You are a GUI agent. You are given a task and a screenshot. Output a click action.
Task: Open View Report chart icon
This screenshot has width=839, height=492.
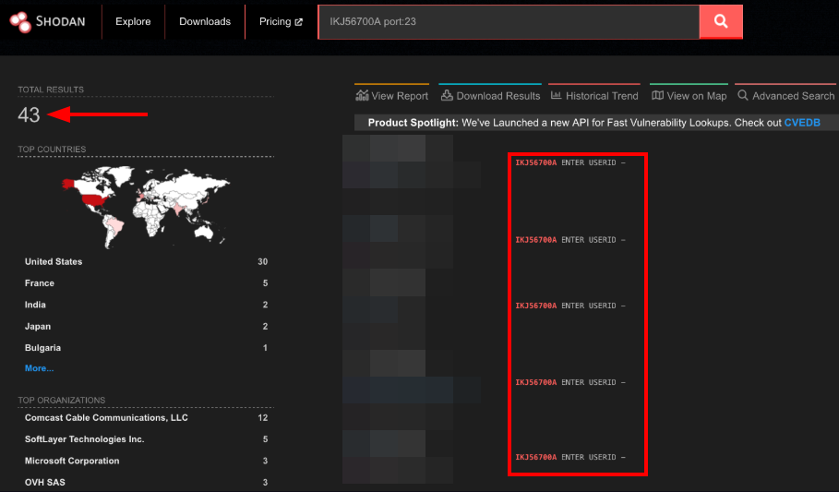[x=362, y=96]
